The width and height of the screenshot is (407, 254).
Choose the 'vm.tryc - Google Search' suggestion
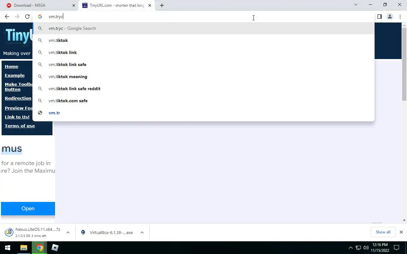(203, 28)
